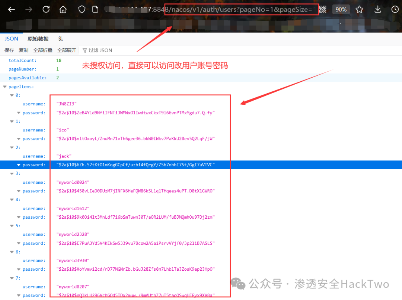Click the forward navigation arrow
402x300 pixels.
coord(29,10)
